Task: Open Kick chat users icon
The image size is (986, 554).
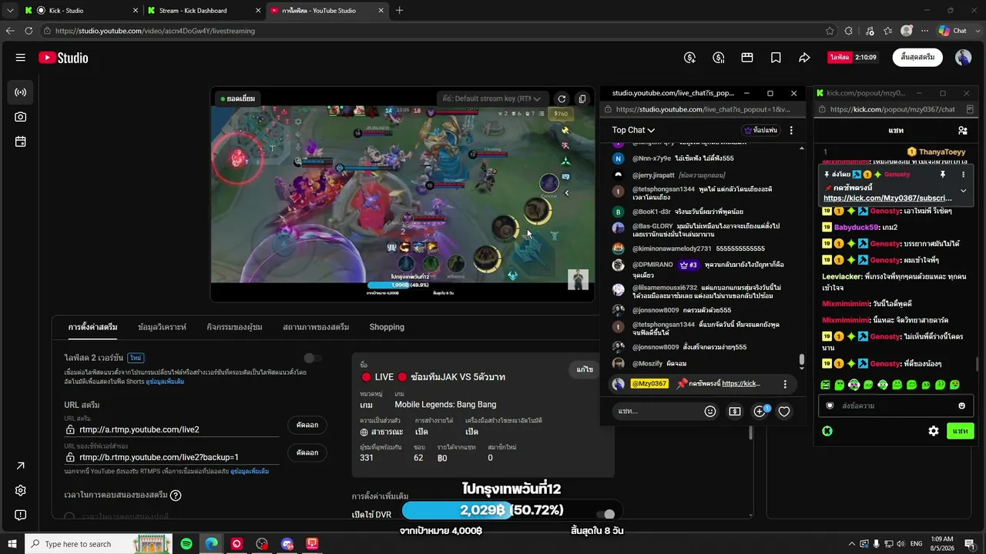Action: coord(962,131)
